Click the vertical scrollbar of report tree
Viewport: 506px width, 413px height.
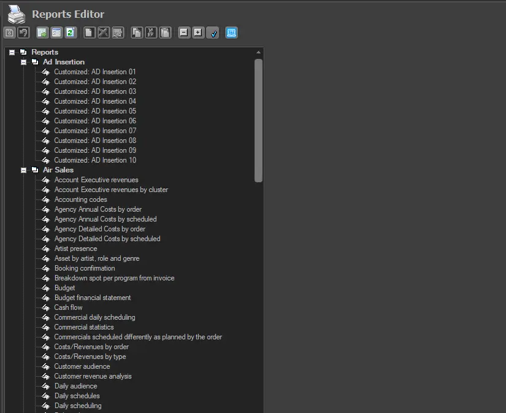click(x=258, y=120)
